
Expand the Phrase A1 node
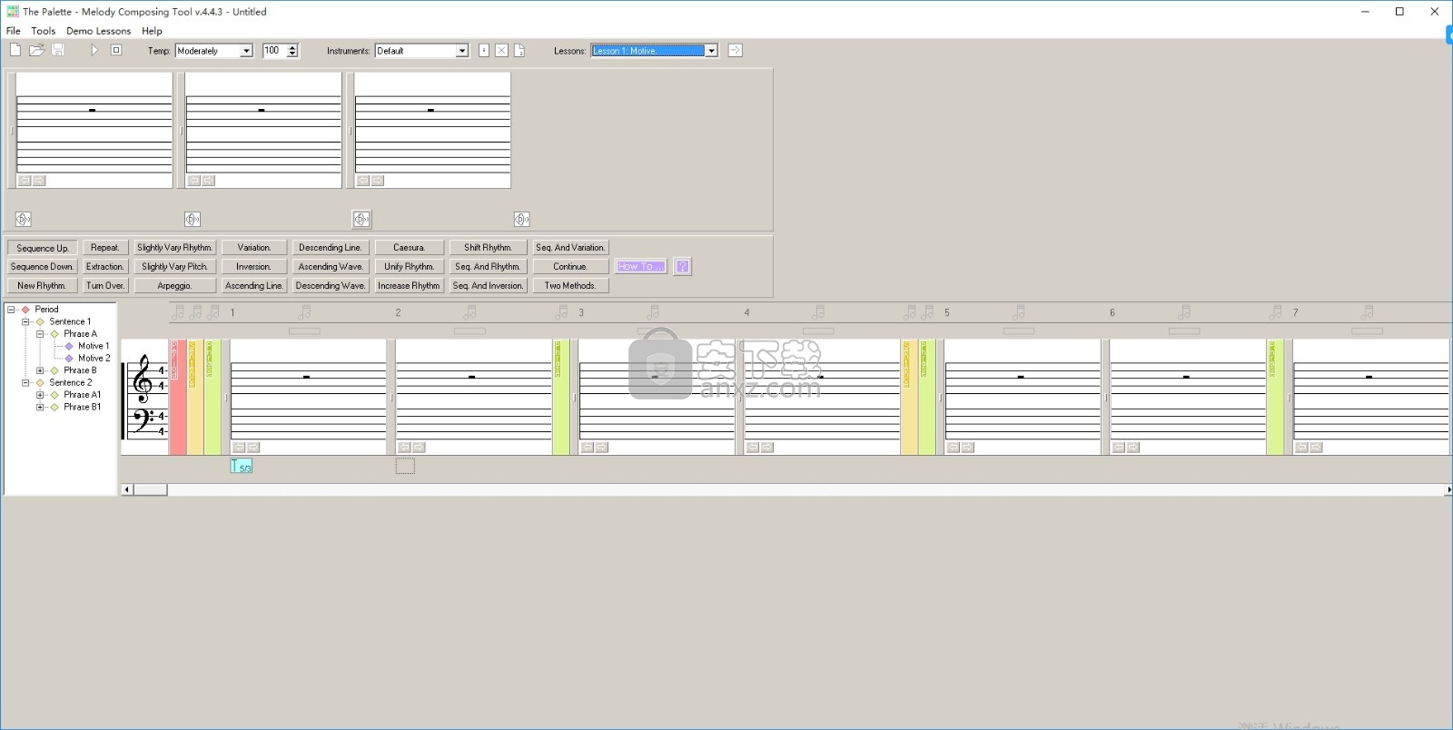[40, 395]
